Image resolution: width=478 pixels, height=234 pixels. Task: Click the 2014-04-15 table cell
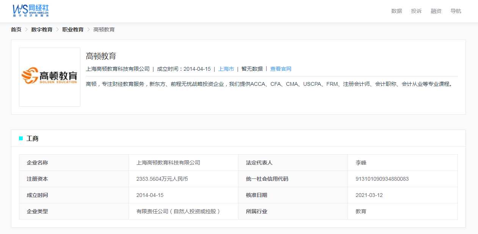point(183,195)
